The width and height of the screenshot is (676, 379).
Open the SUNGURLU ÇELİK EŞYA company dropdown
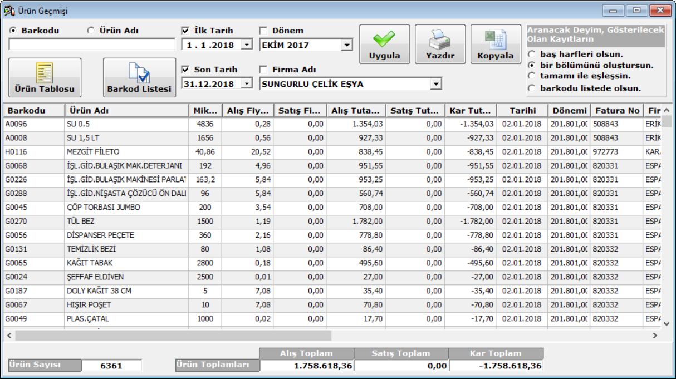point(436,84)
